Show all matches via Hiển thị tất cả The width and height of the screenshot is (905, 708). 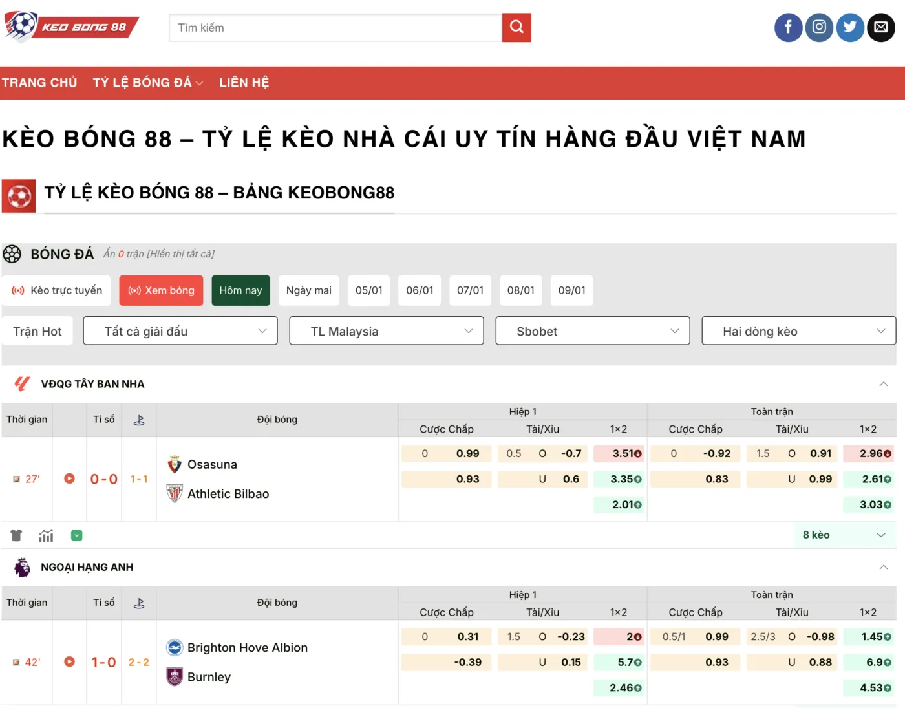(180, 254)
